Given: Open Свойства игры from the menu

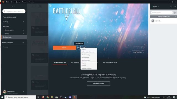Looking at the screenshot, I should (x=89, y=60).
